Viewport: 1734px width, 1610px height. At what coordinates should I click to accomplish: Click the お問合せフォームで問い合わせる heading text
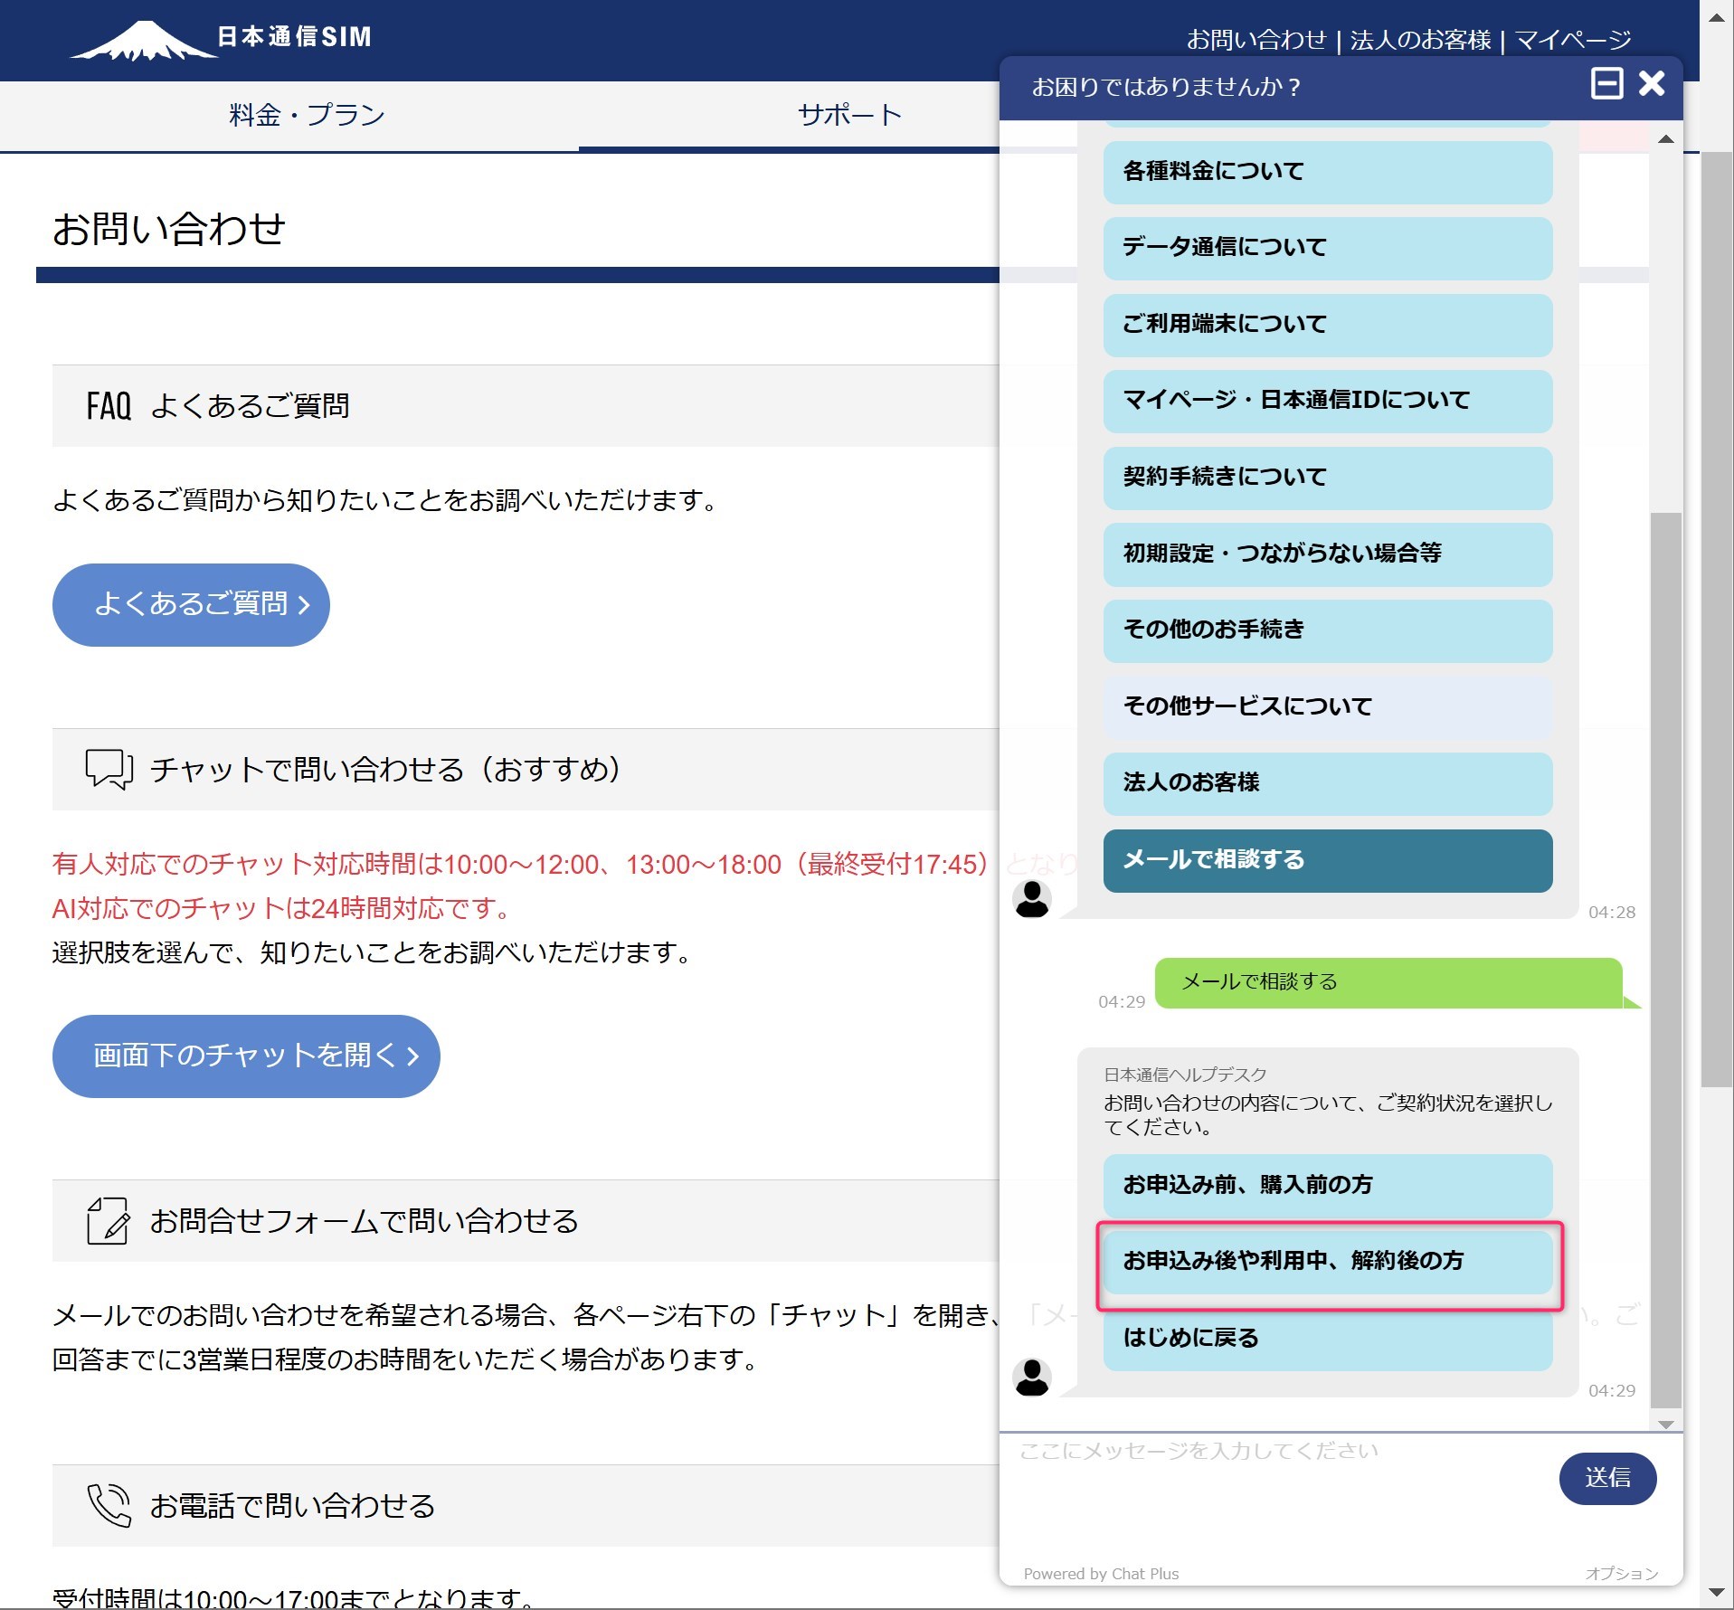point(365,1221)
